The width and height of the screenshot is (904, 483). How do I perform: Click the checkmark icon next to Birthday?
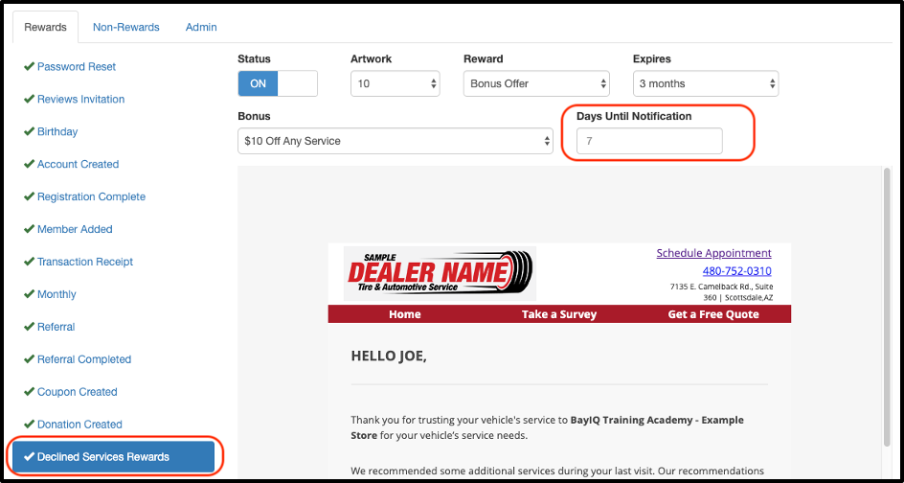[x=29, y=132]
